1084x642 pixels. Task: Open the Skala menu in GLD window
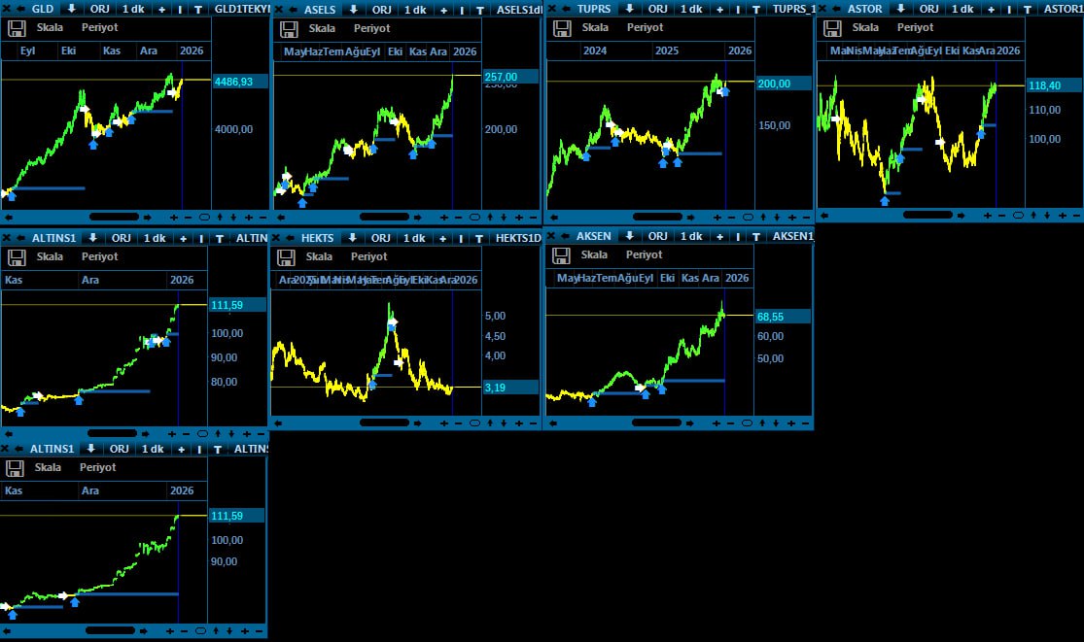[x=50, y=27]
